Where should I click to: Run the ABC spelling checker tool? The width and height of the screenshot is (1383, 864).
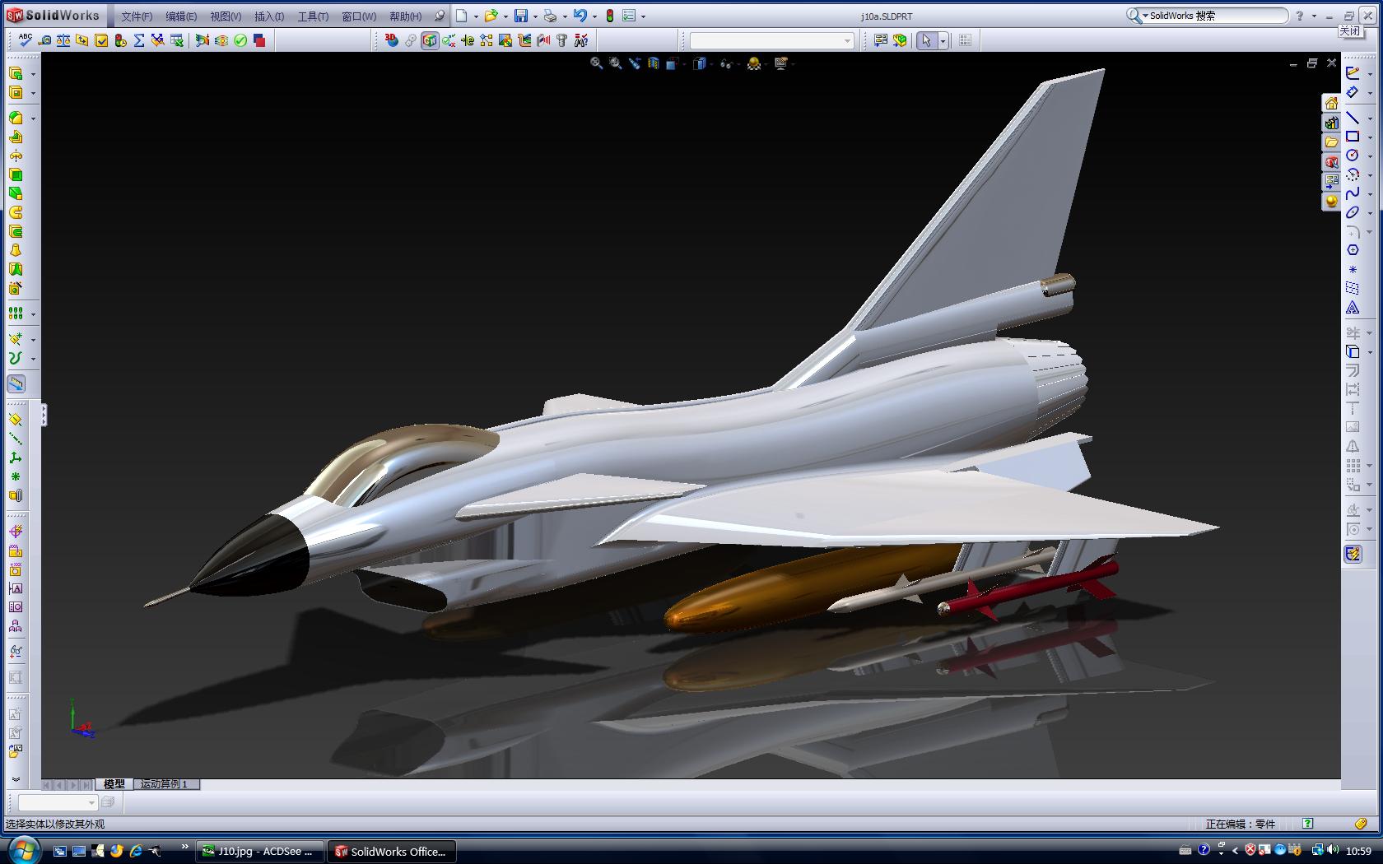[x=26, y=39]
